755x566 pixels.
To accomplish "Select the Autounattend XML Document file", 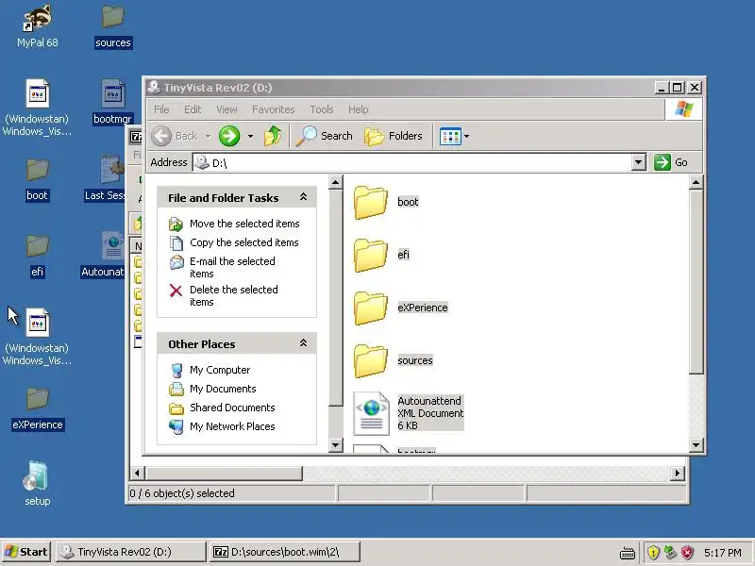I will click(x=409, y=413).
